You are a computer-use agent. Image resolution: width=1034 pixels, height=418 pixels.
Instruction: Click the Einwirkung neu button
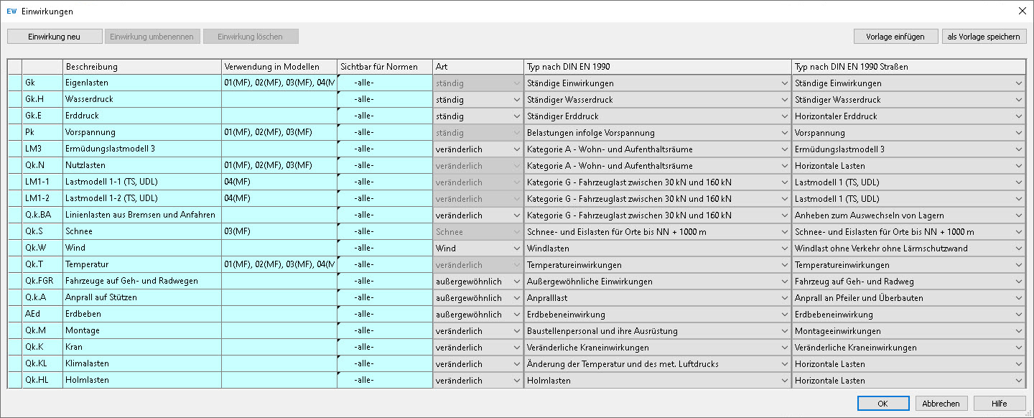point(55,37)
